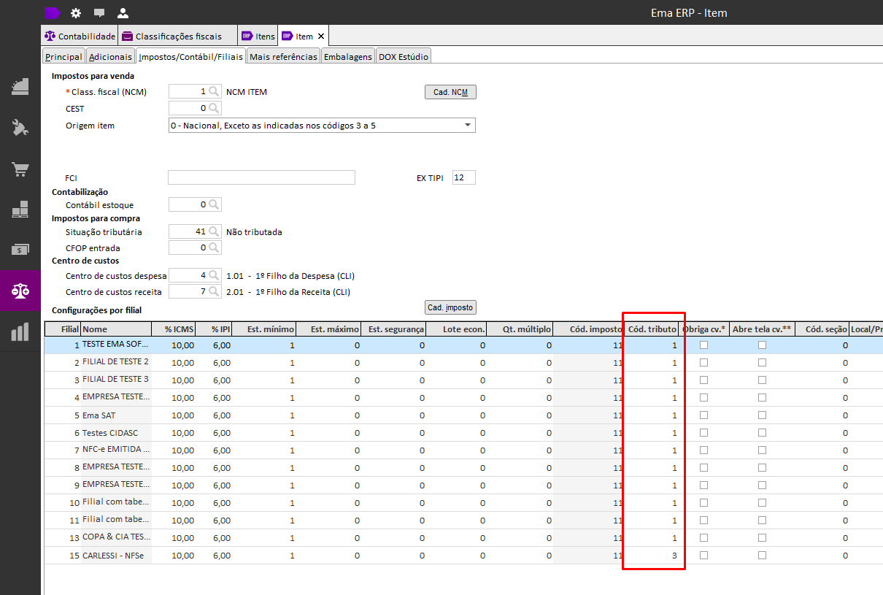Switch to the Mais referências tab

283,57
